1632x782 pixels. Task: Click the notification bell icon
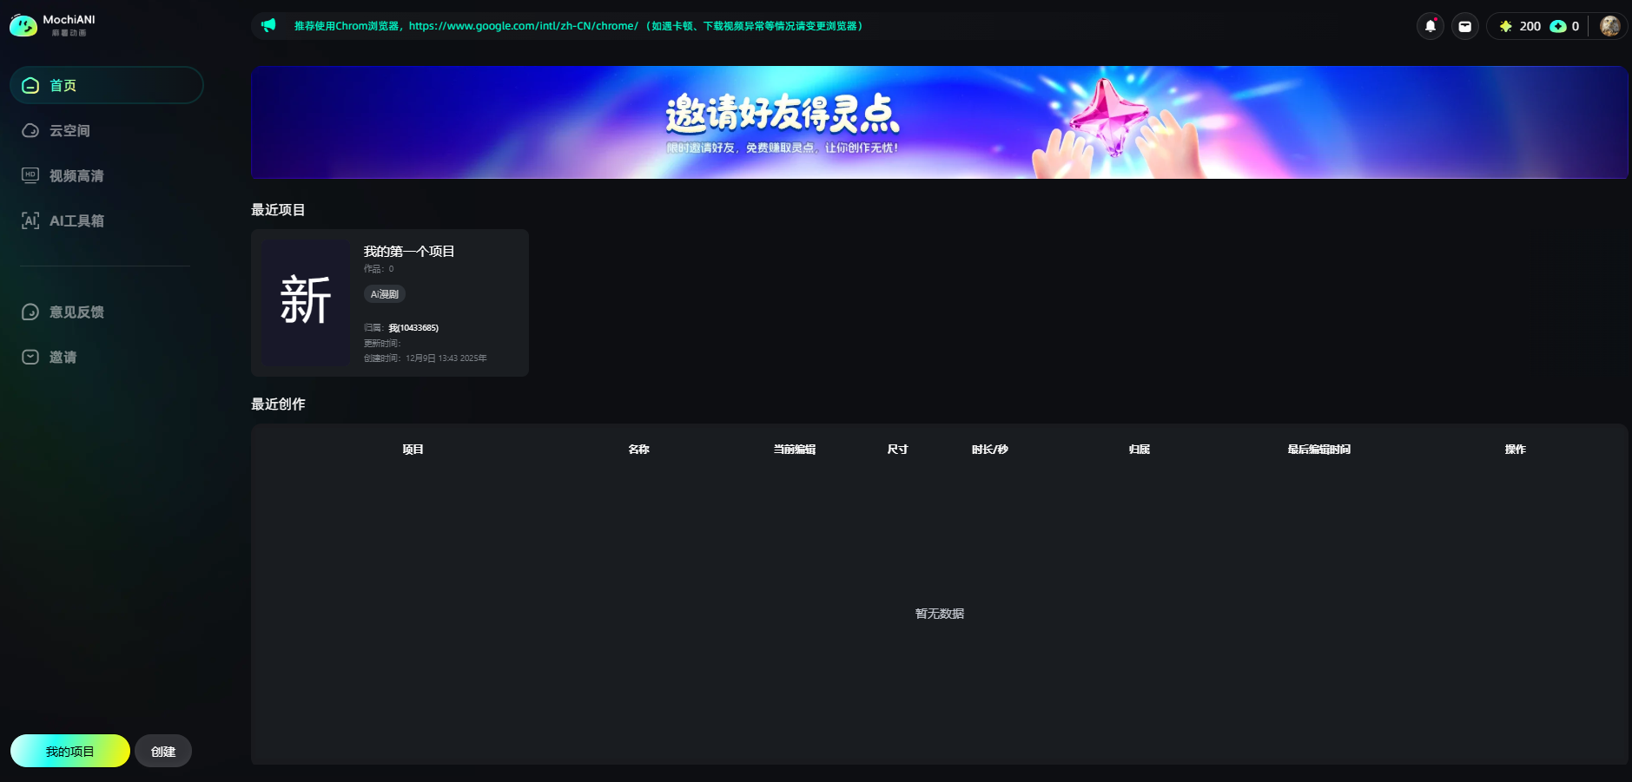click(x=1430, y=26)
